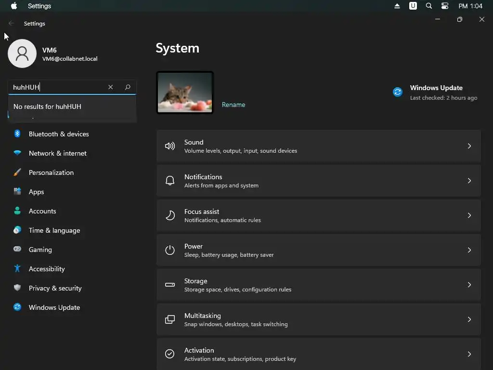
Task: Select Accounts in the sidebar
Action: point(72,211)
